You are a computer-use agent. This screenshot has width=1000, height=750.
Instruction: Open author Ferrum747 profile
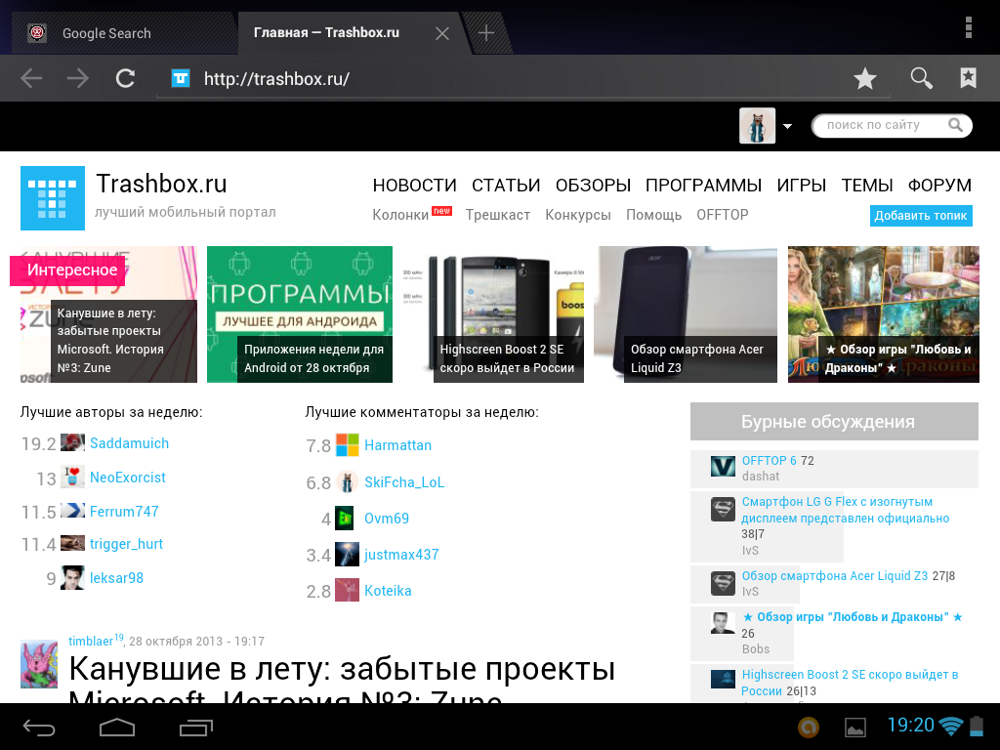[124, 512]
